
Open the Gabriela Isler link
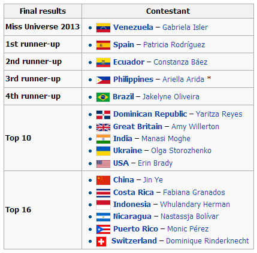(x=185, y=28)
